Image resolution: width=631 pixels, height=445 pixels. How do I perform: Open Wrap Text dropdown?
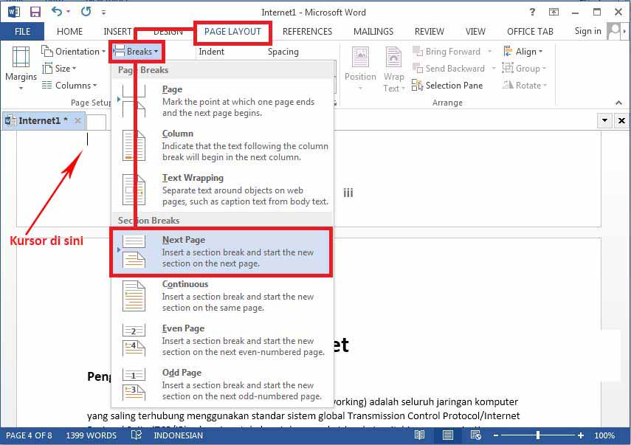point(393,69)
